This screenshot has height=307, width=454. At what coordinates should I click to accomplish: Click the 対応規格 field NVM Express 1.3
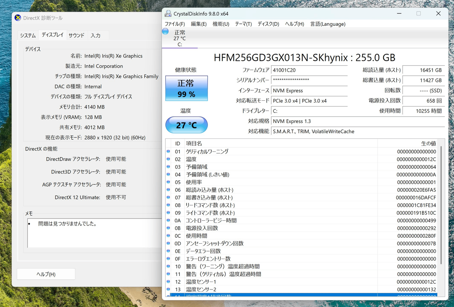(358, 121)
